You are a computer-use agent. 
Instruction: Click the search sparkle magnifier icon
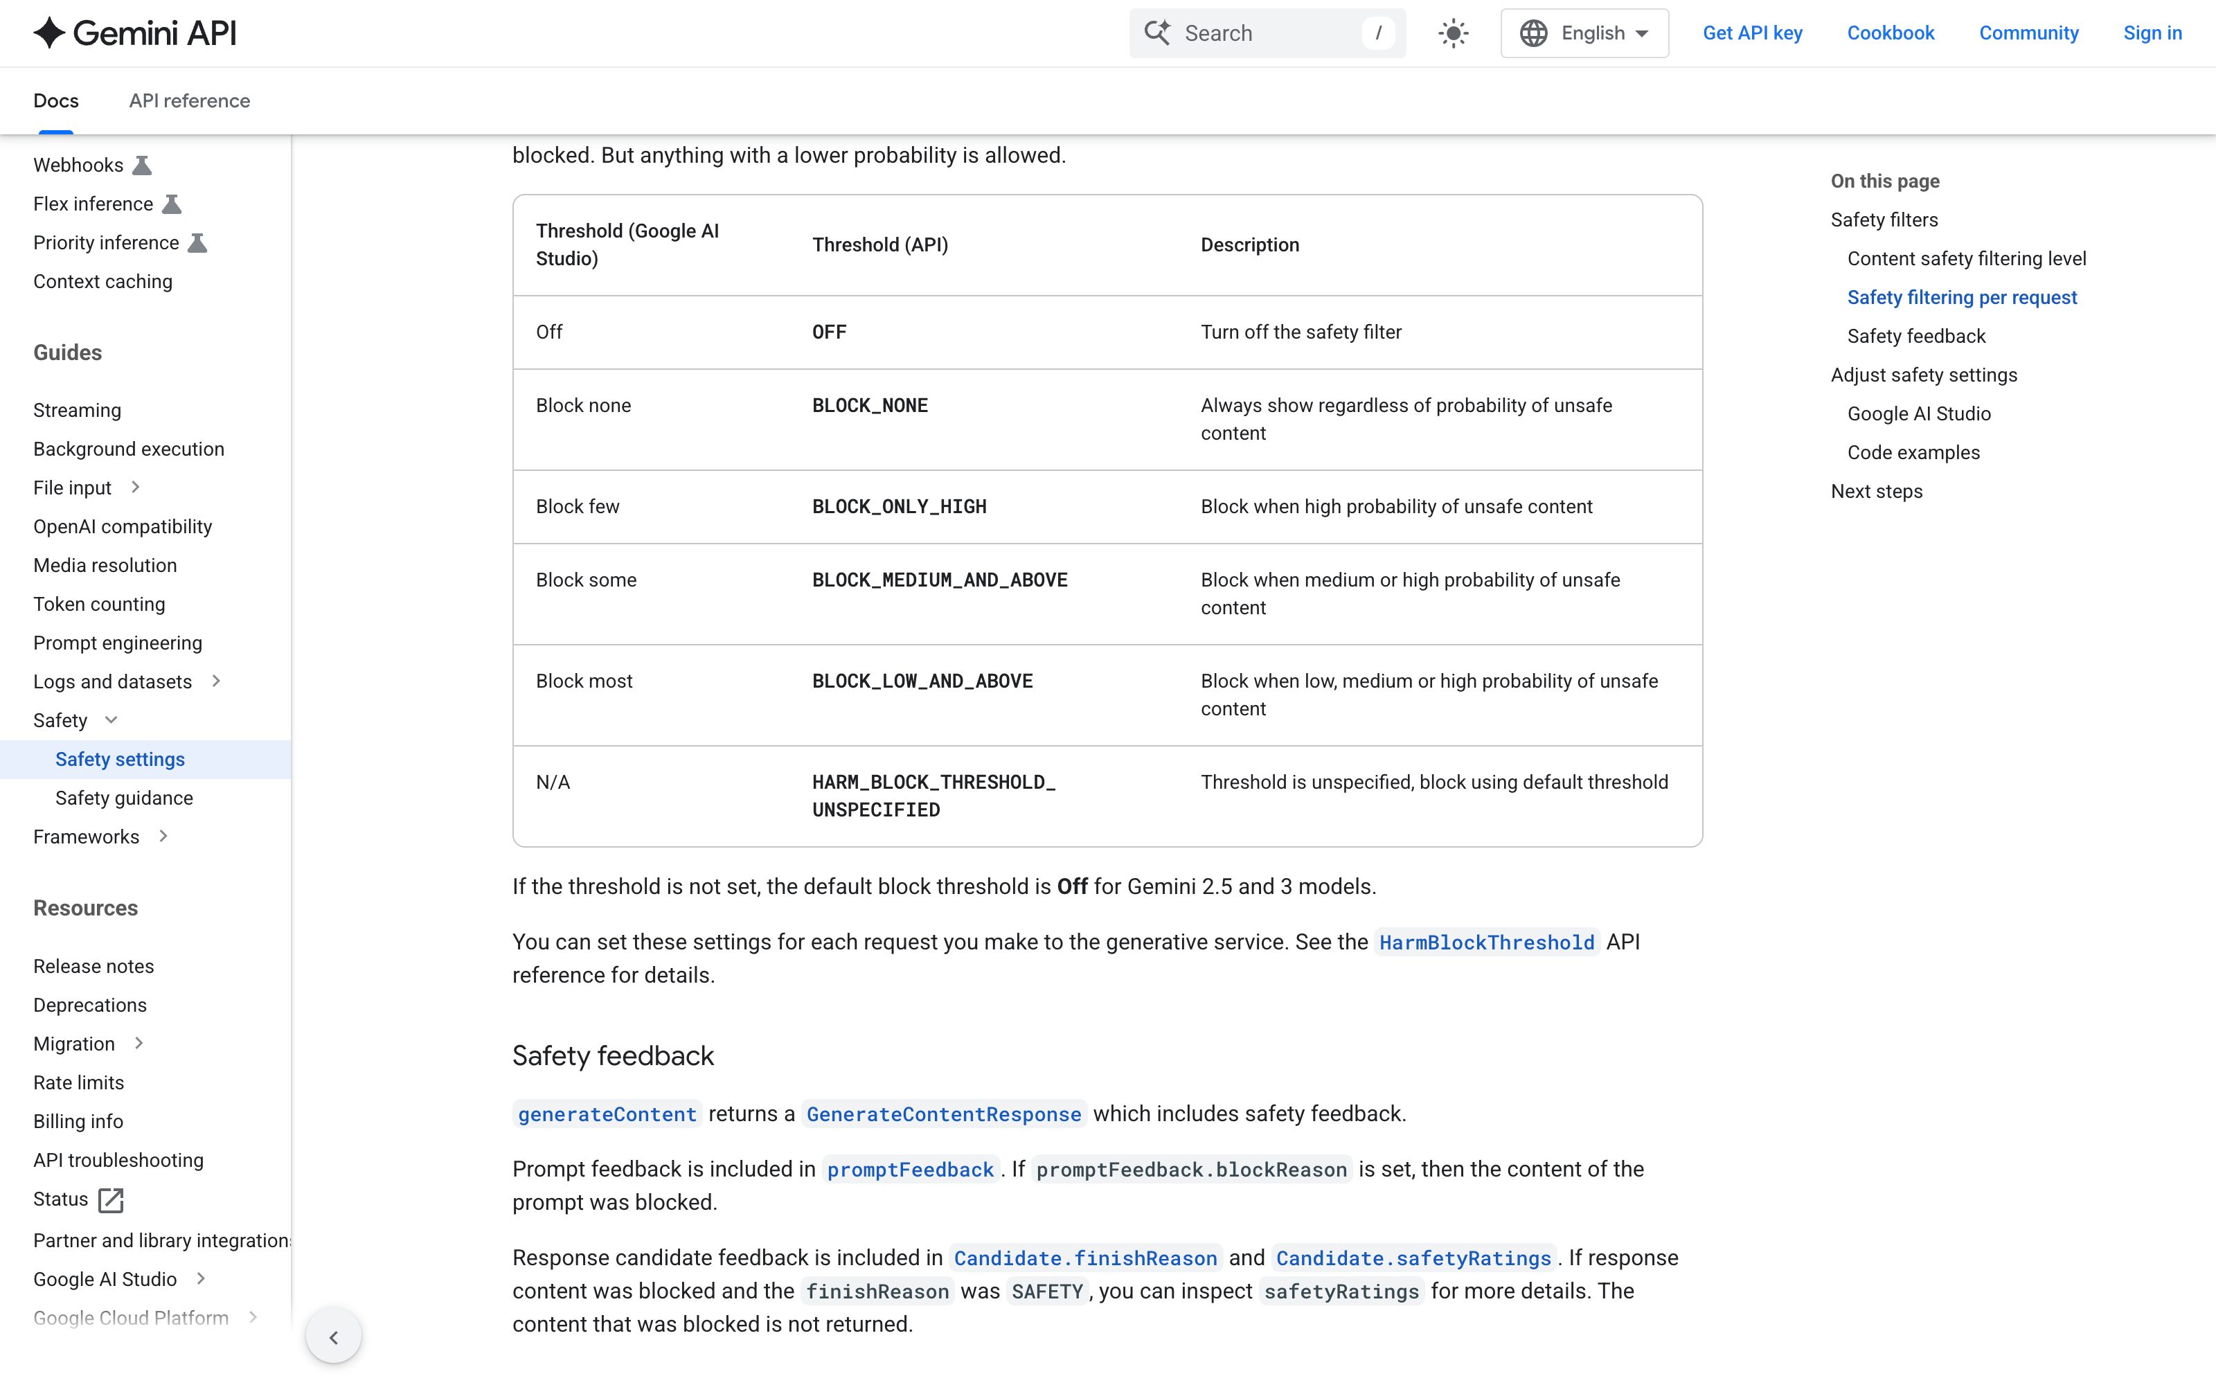point(1157,33)
